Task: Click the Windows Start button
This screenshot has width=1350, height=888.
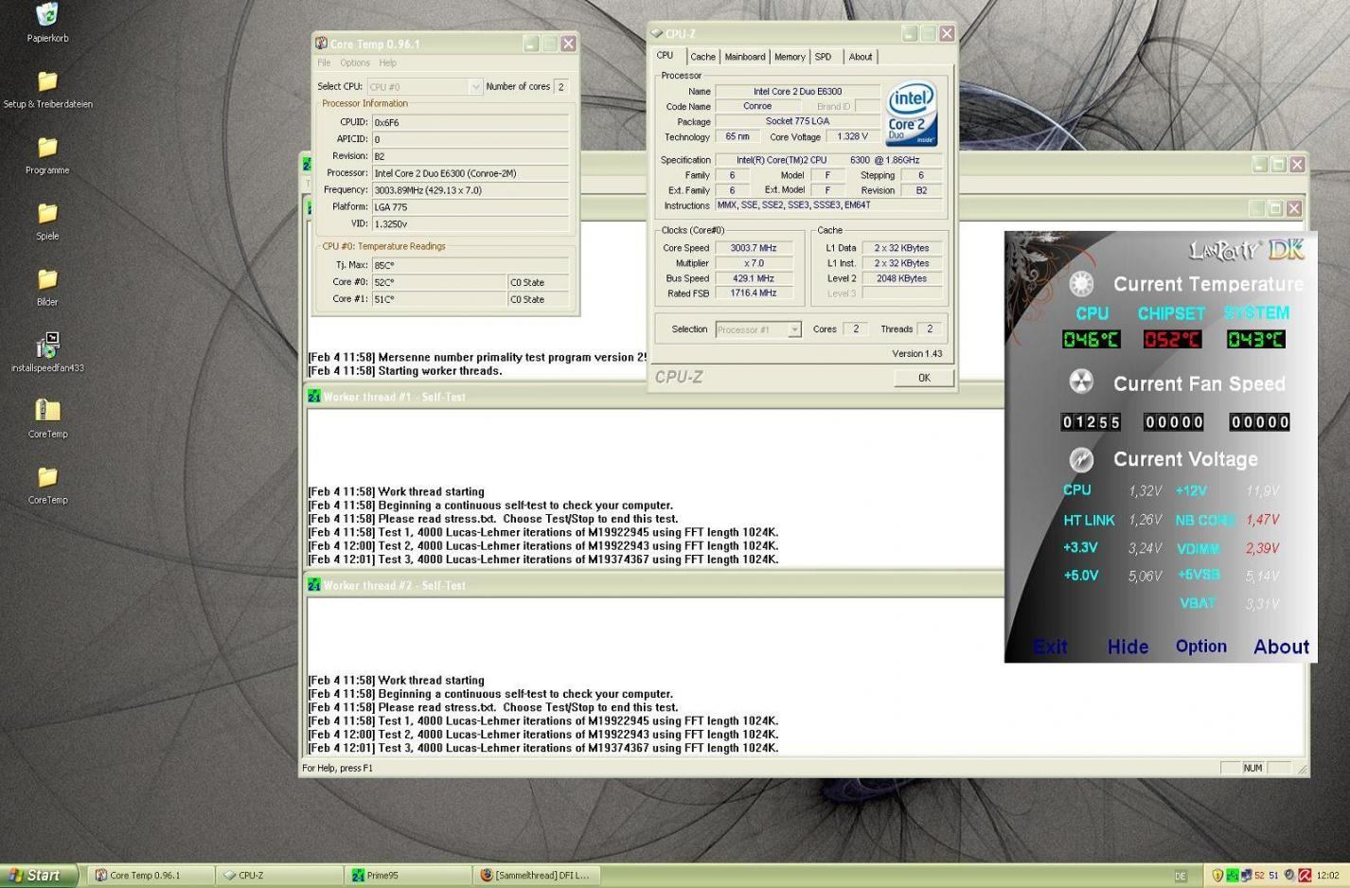Action: tap(38, 876)
